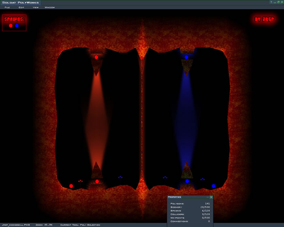Click red spawn at base of red beam
Viewport: 284px width, 227px height.
coord(97,182)
